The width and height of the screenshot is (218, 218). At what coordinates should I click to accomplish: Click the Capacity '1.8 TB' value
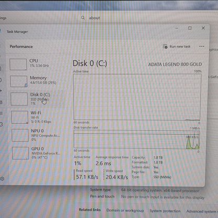tap(158, 157)
